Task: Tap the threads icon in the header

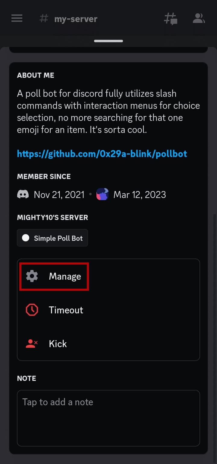Action: pos(171,18)
